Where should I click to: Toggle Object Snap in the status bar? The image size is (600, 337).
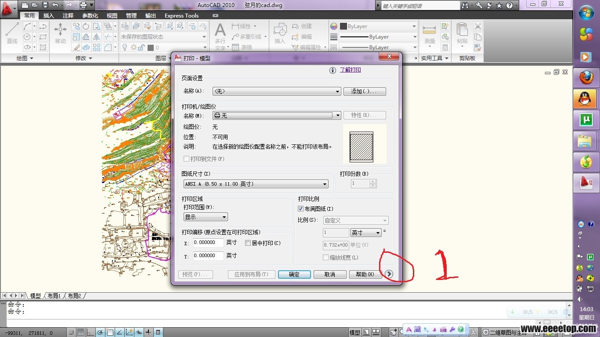point(110,332)
